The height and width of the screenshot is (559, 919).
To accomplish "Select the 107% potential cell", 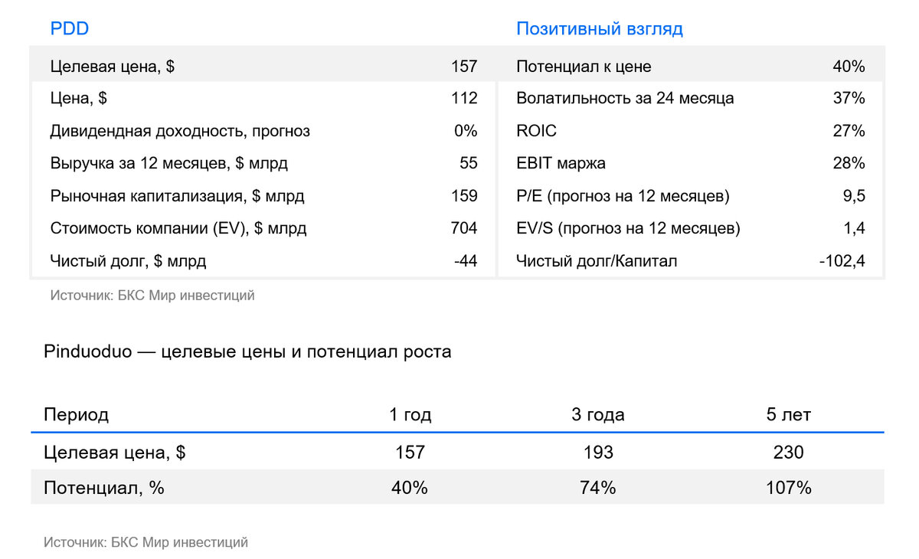I will (x=788, y=488).
